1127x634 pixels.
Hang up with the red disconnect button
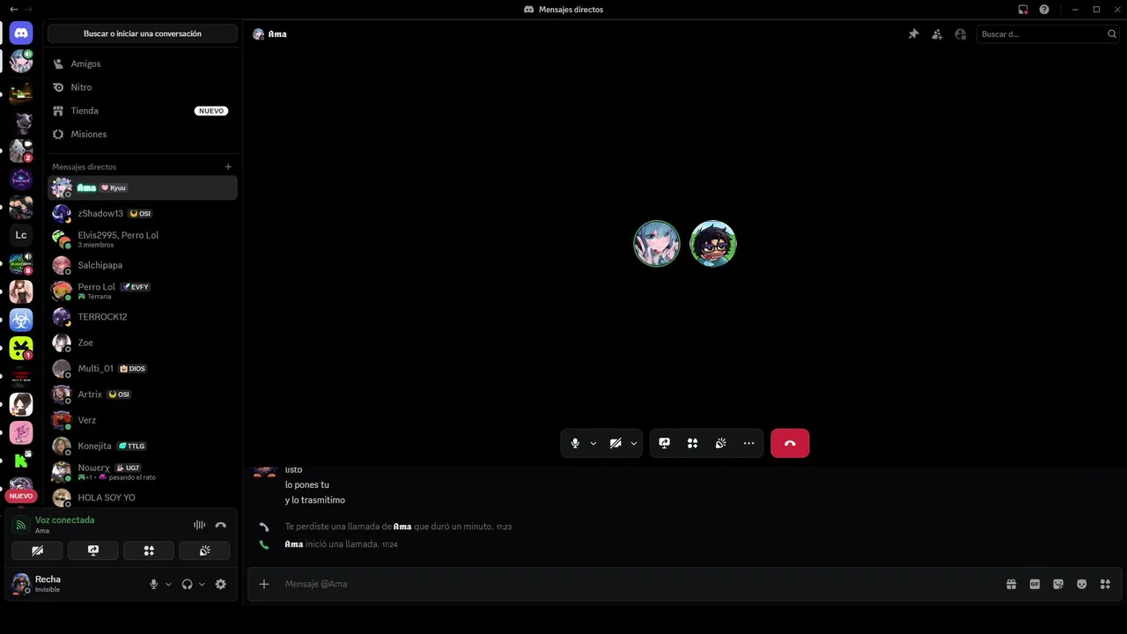pyautogui.click(x=790, y=443)
